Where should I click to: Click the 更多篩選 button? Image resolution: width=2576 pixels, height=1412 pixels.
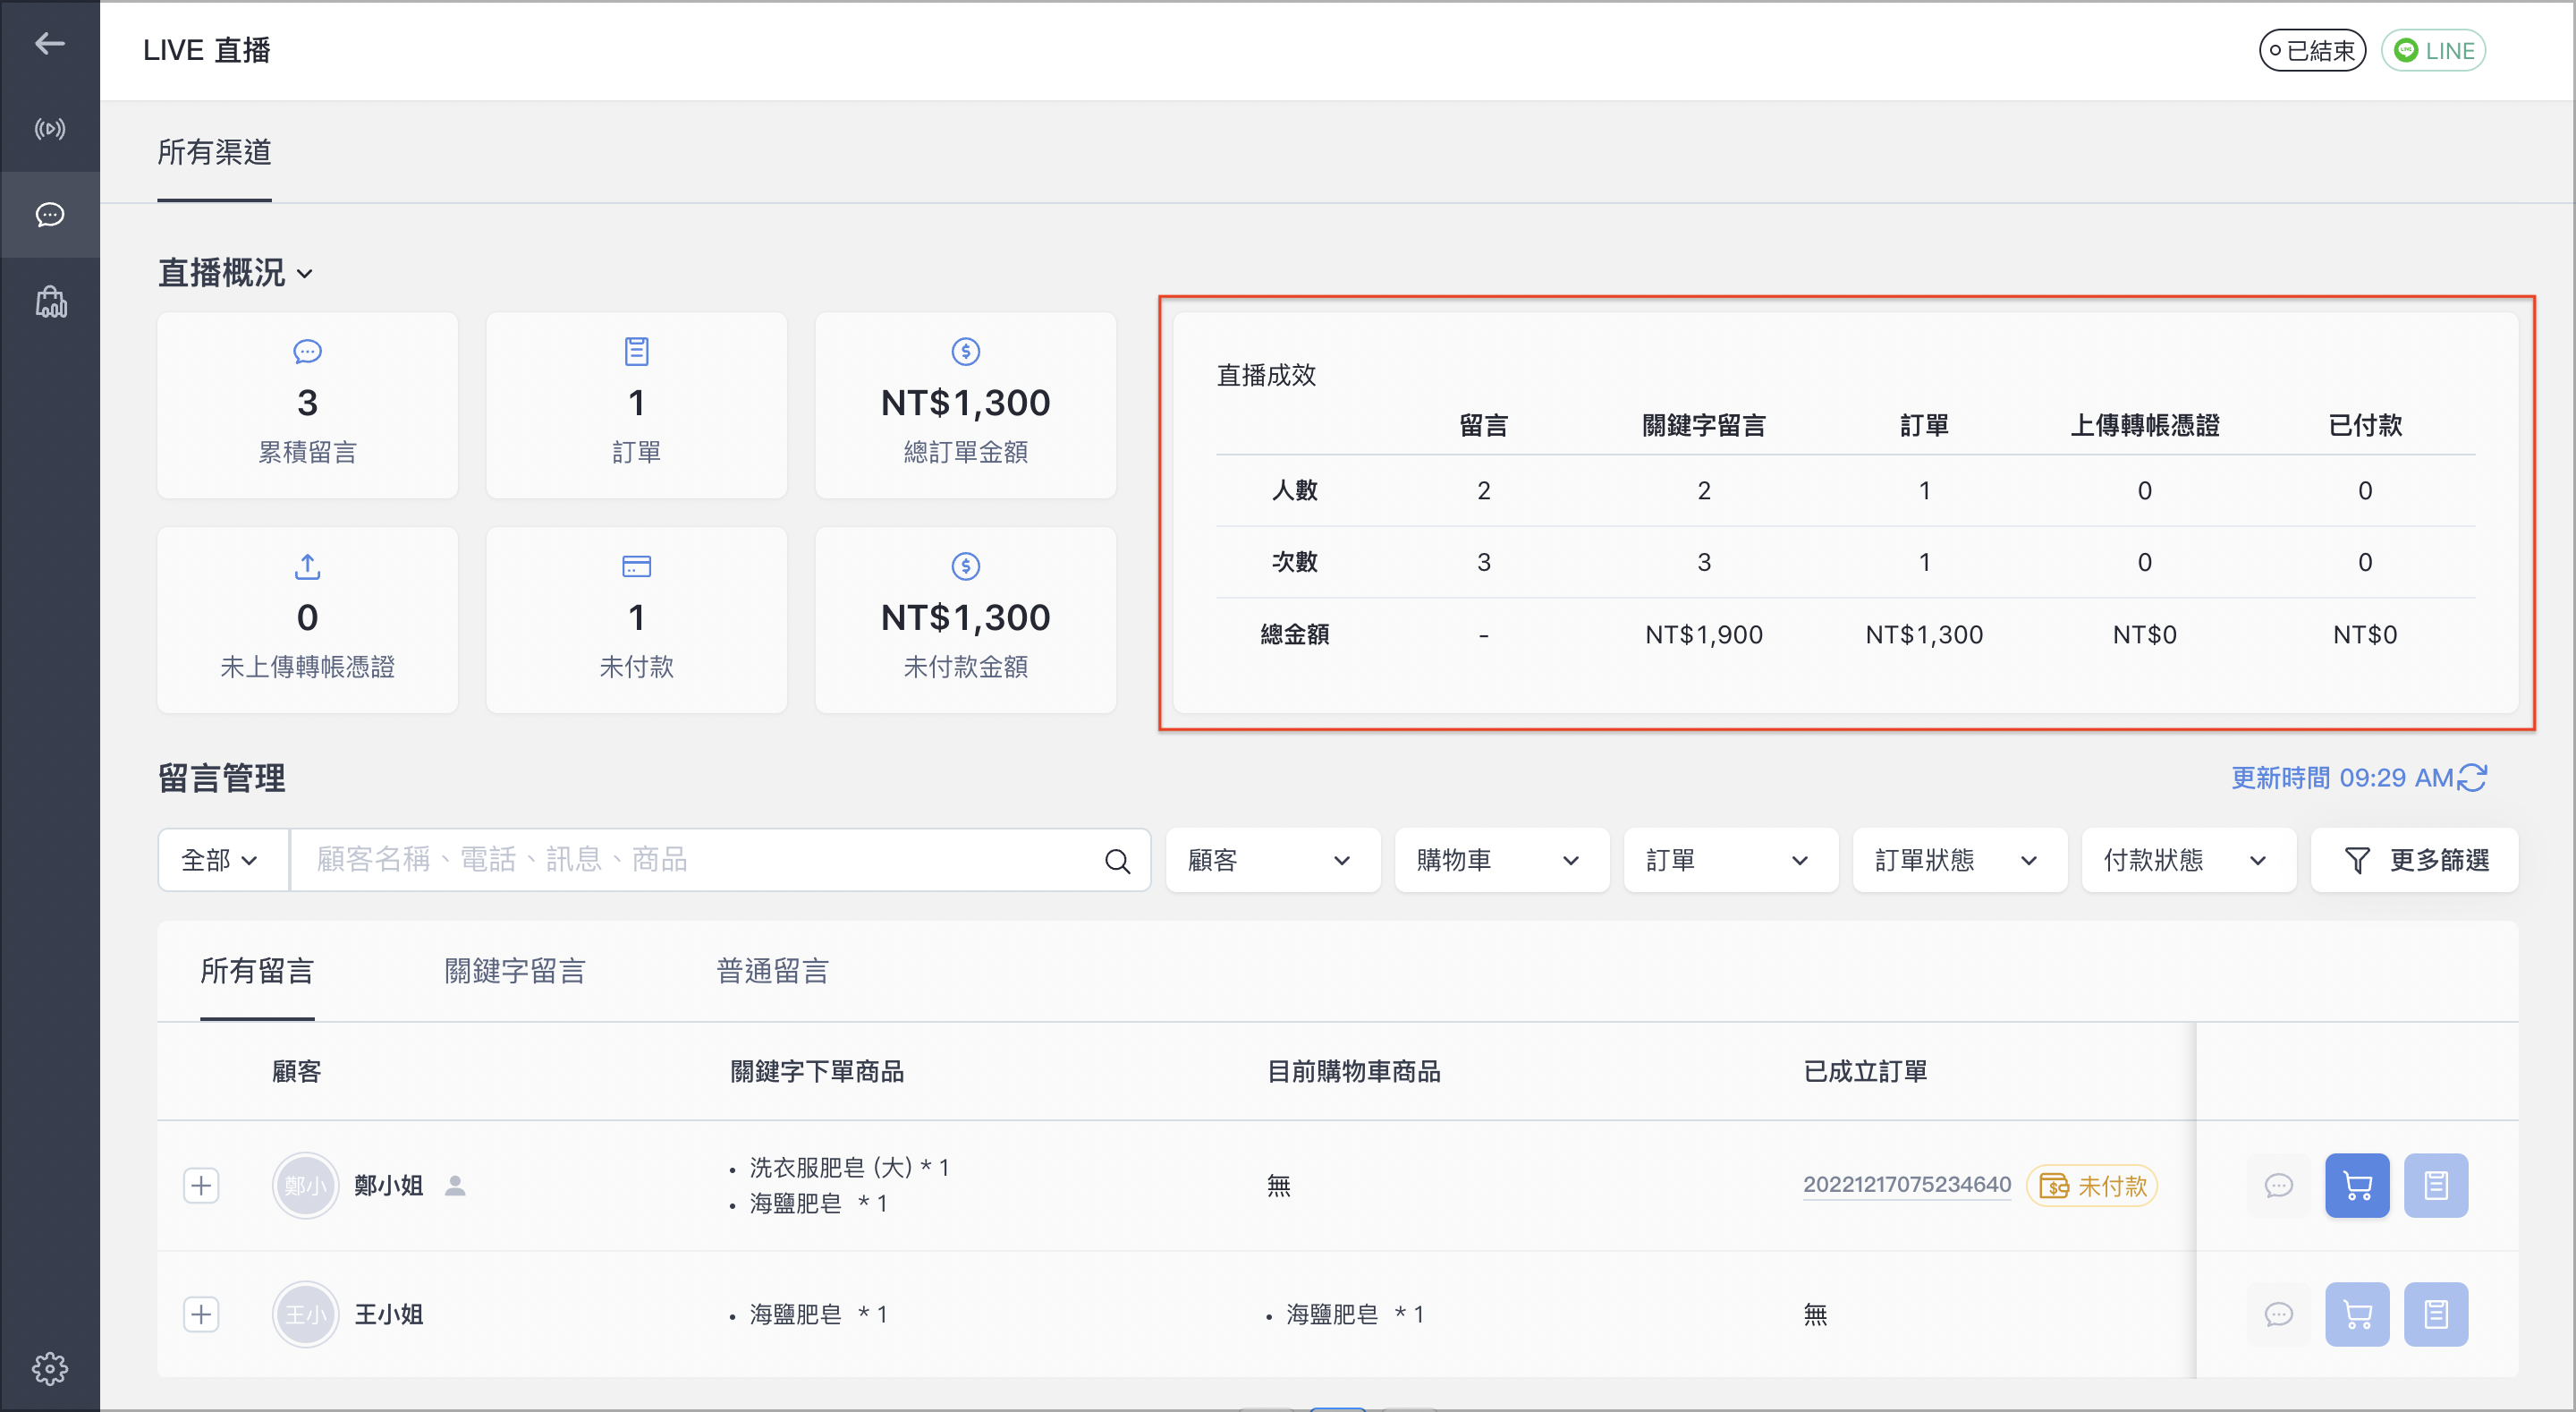[2415, 860]
